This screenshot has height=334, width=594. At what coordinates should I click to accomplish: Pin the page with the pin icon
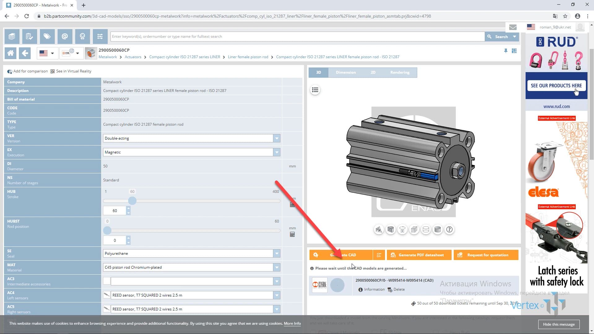coord(505,51)
